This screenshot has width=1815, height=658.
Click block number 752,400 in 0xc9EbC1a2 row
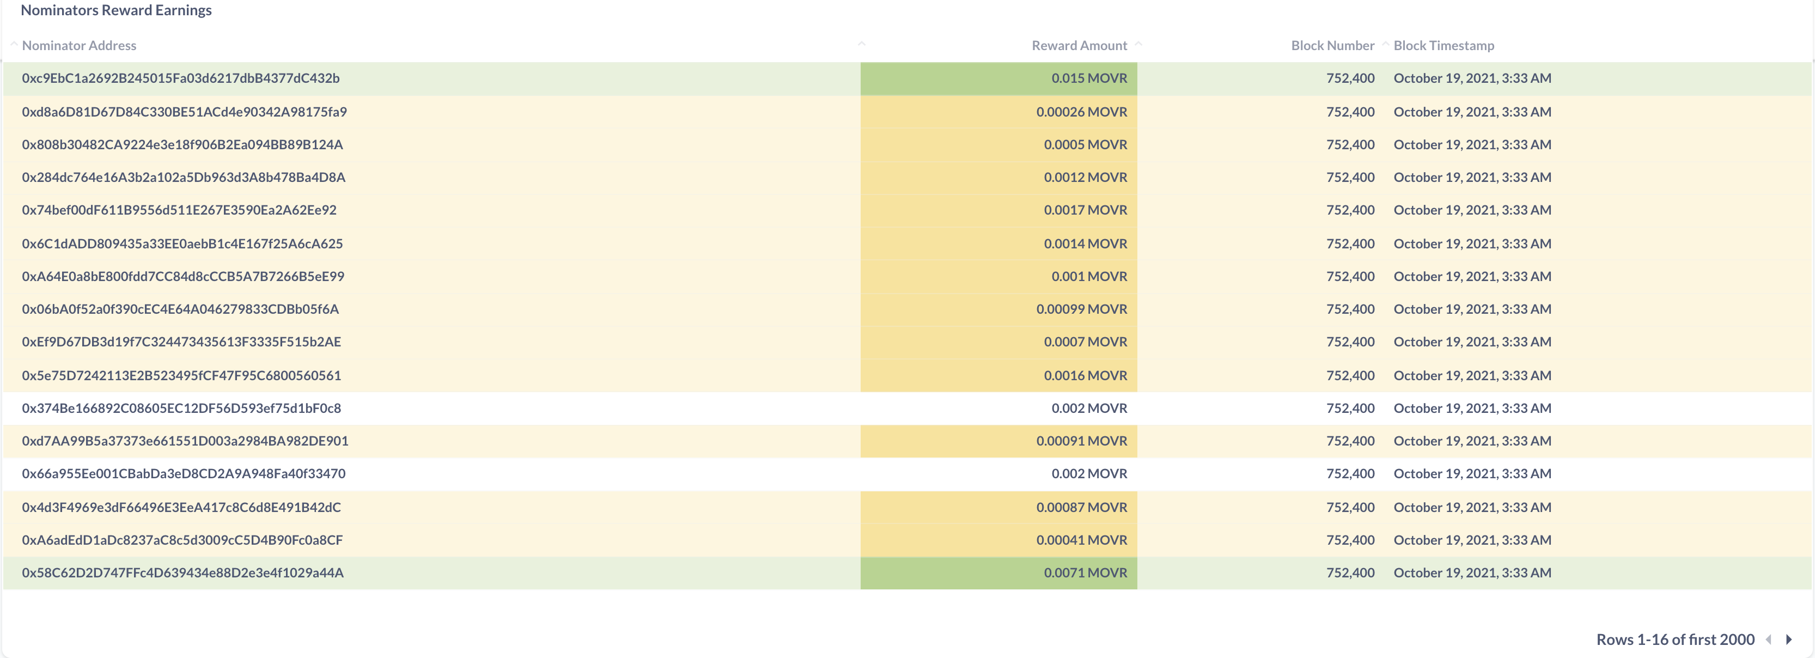click(1350, 78)
